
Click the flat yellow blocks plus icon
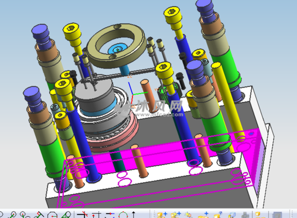[203, 215]
